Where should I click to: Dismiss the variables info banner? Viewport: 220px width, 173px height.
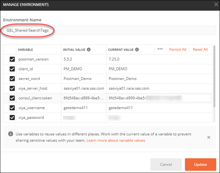pos(209,137)
